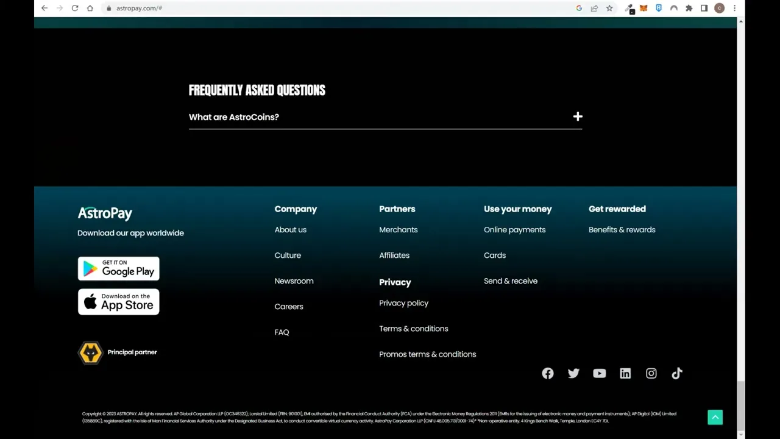Visit the Culture page link

(x=288, y=255)
